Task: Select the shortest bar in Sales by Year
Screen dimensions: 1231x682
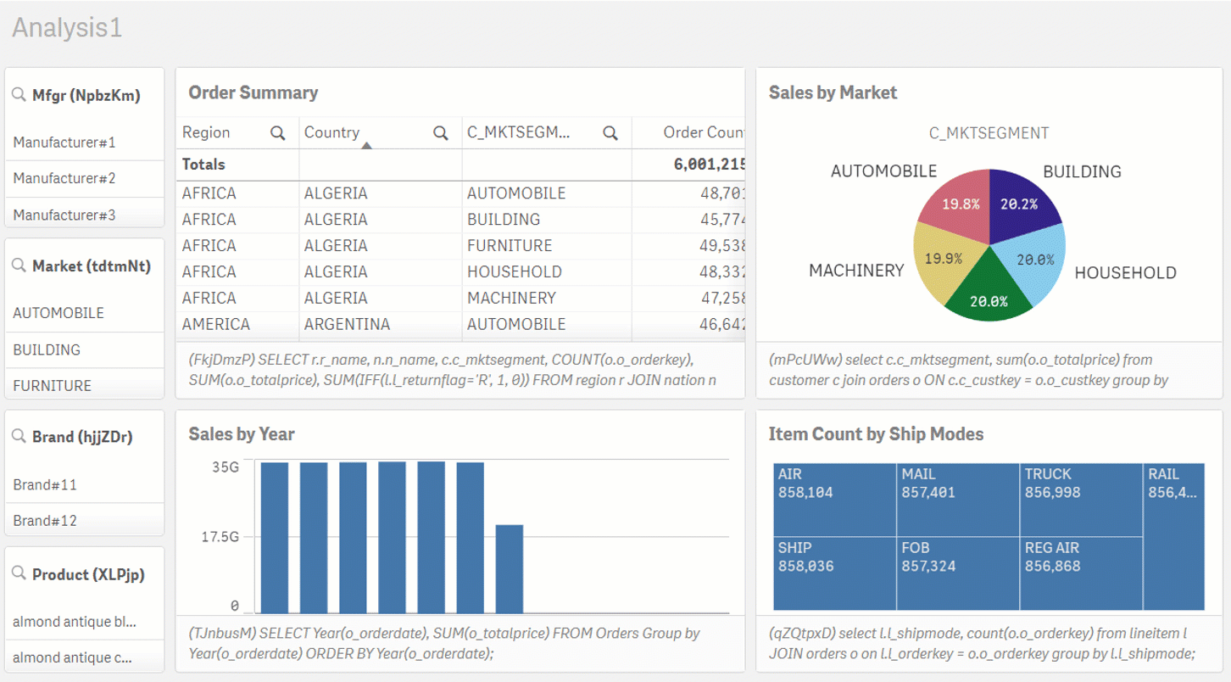Action: click(509, 568)
